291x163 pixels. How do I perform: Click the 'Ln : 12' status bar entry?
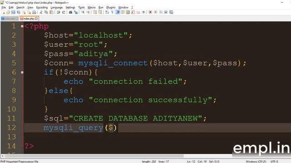pyautogui.click(x=191, y=162)
